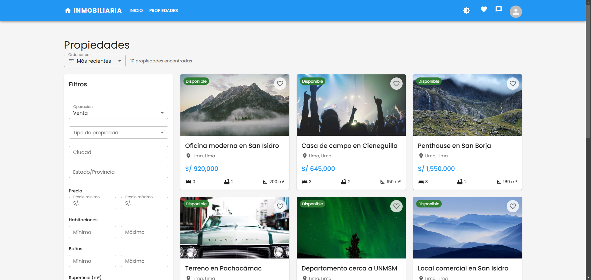The image size is (591, 280).
Task: Click the price S/ 1,550,000
Action: 436,169
